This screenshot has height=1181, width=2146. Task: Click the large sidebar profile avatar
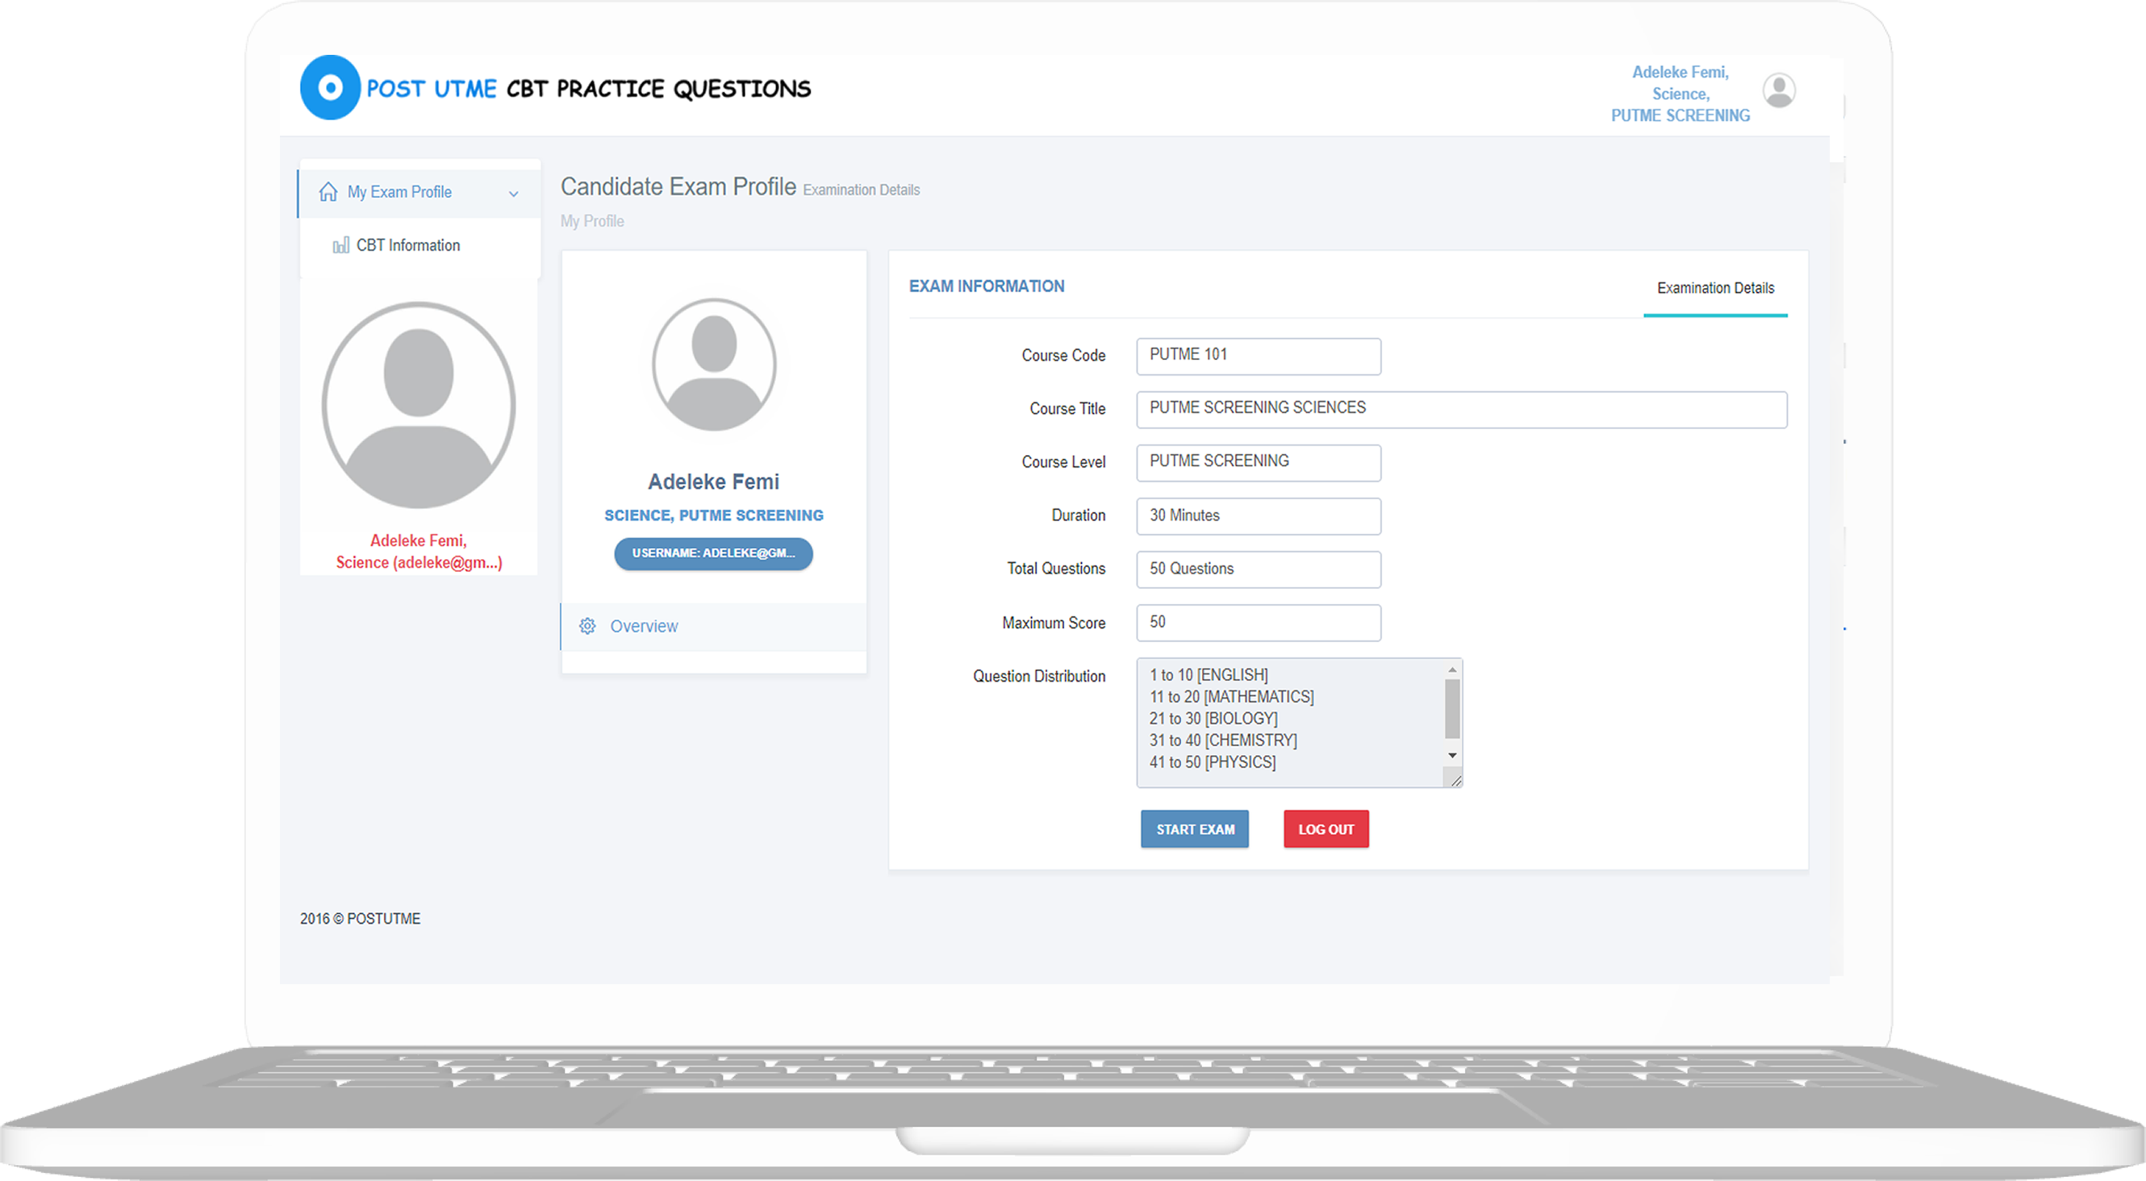[418, 405]
